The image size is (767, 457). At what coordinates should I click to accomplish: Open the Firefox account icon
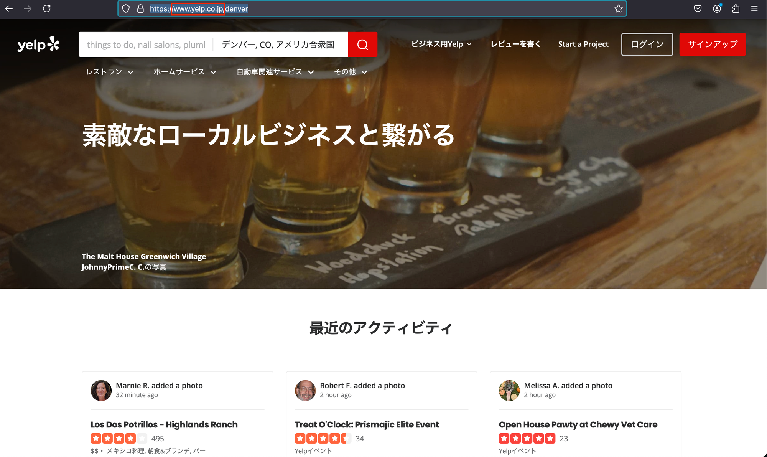point(717,8)
